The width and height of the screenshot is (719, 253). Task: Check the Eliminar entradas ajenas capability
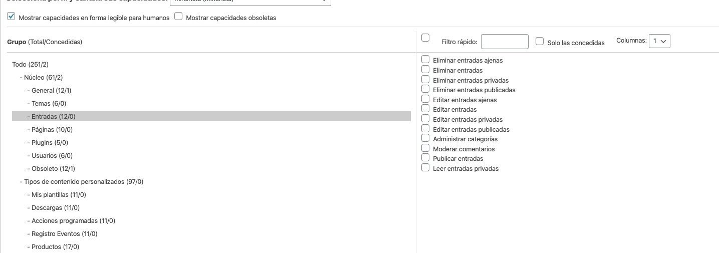click(x=425, y=60)
